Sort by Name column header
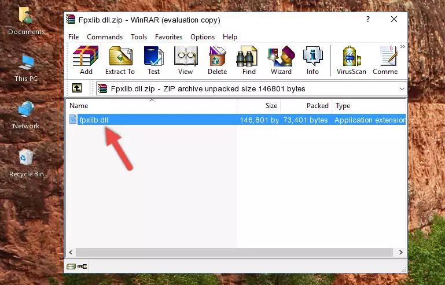Screen dimensions: 445x285 152,106
